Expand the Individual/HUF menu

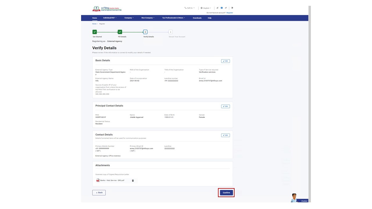click(110, 18)
